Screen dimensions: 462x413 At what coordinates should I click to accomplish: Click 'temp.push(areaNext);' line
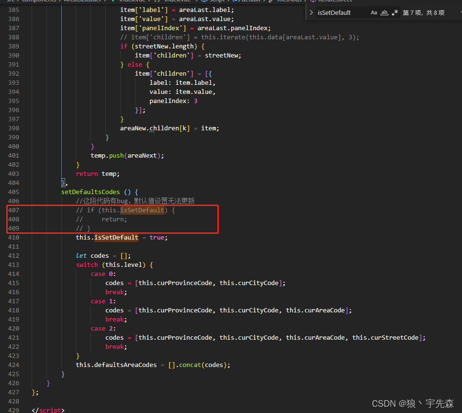point(127,156)
